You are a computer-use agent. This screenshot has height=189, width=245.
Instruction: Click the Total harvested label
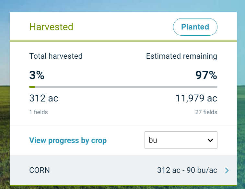56,56
